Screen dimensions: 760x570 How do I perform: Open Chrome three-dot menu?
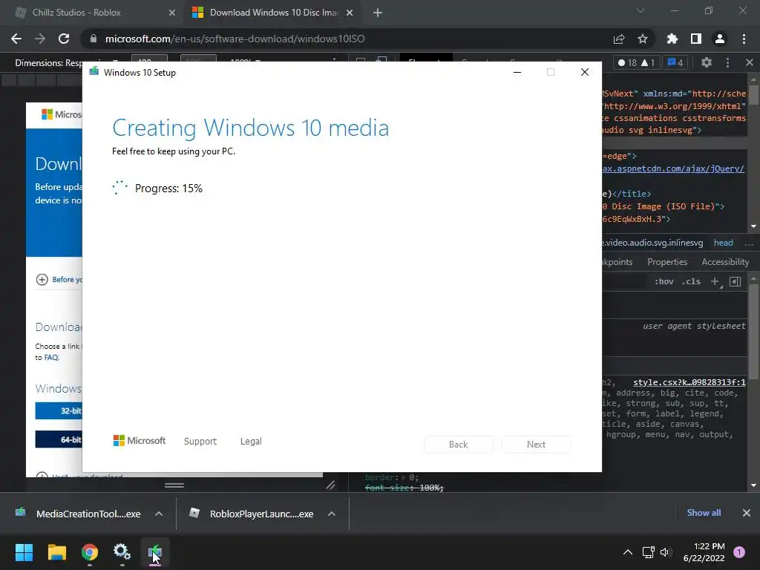[x=744, y=39]
